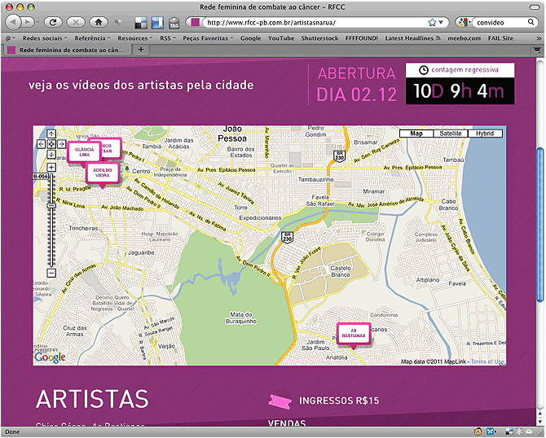Image resolution: width=546 pixels, height=438 pixels.
Task: Open a new tab with plus button
Action: click(141, 50)
